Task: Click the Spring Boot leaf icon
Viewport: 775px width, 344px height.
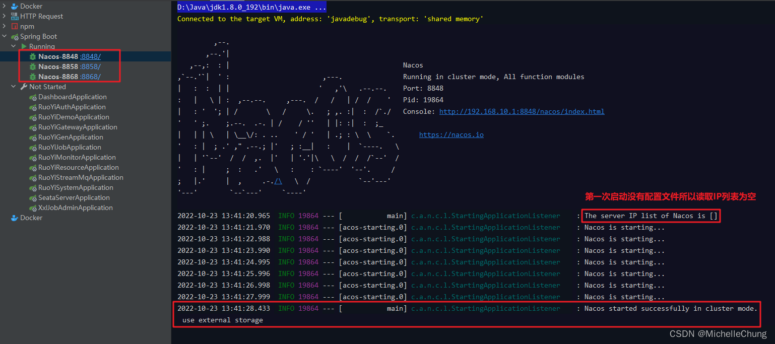Action: (x=15, y=36)
